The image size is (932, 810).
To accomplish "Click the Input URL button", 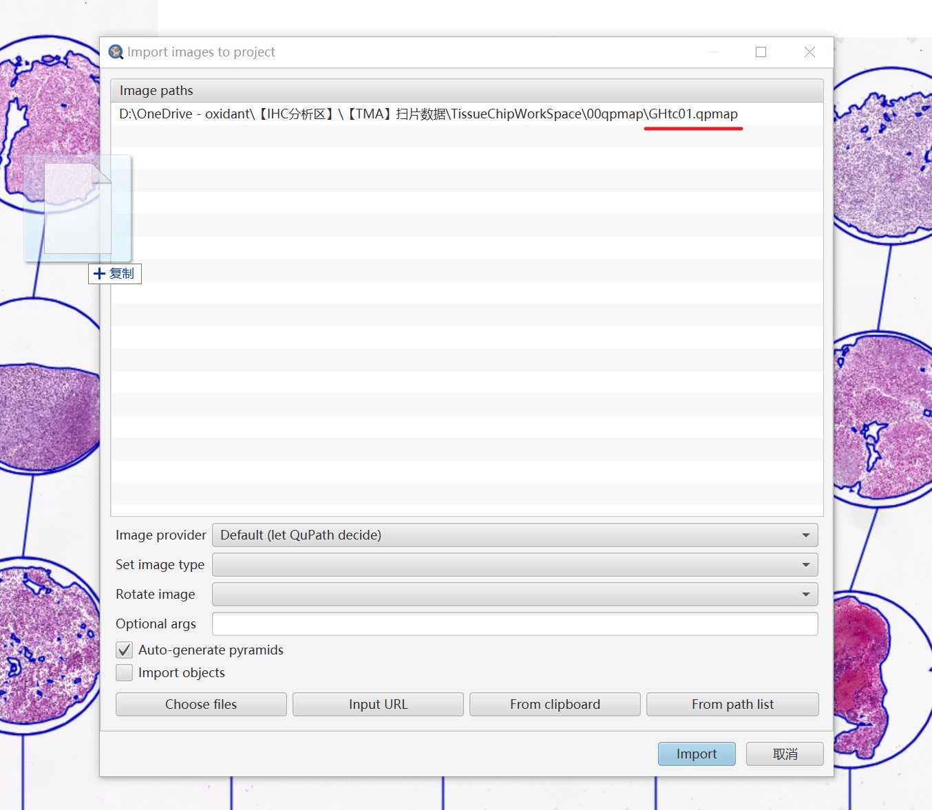I will (378, 705).
